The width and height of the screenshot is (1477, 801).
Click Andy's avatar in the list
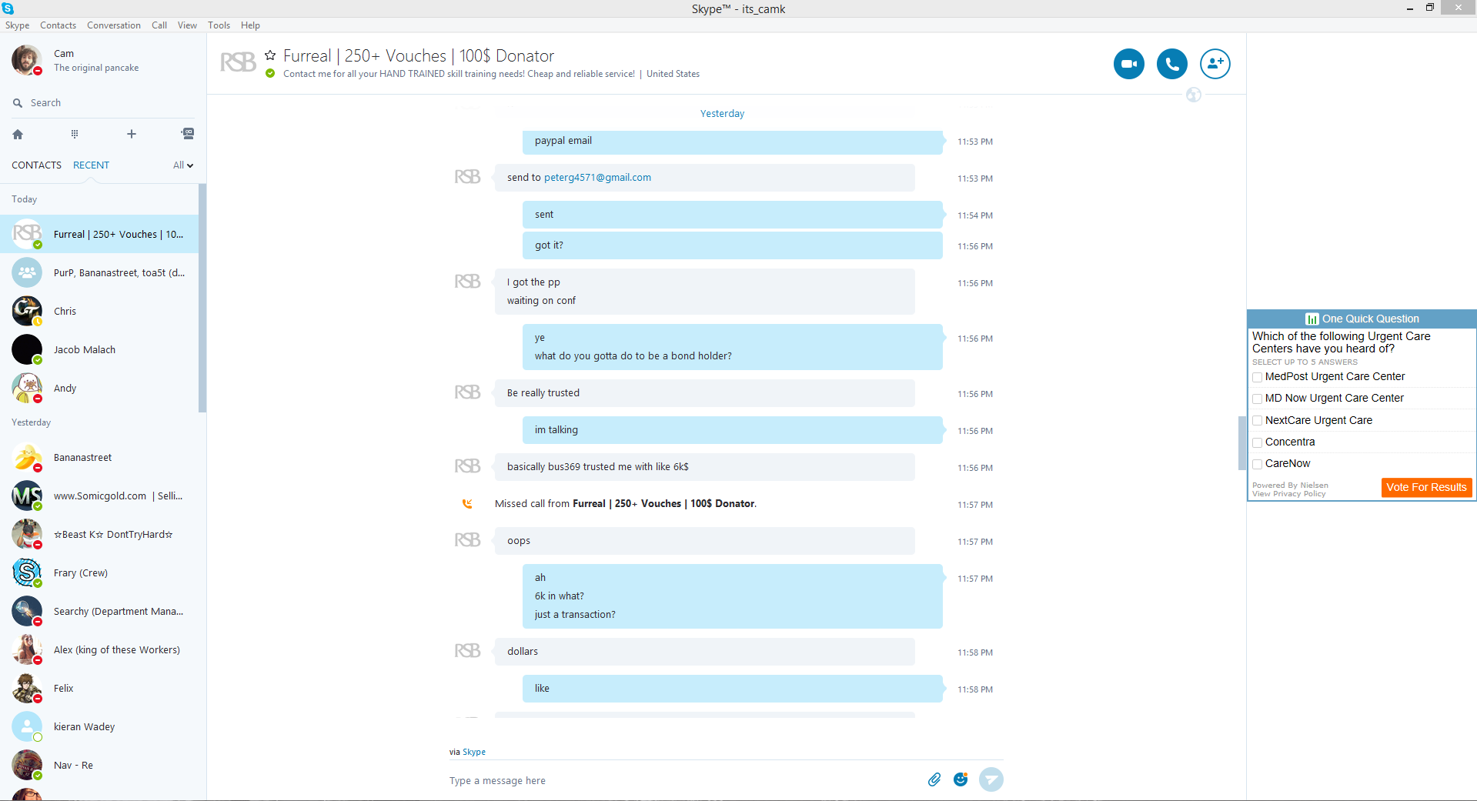(27, 388)
